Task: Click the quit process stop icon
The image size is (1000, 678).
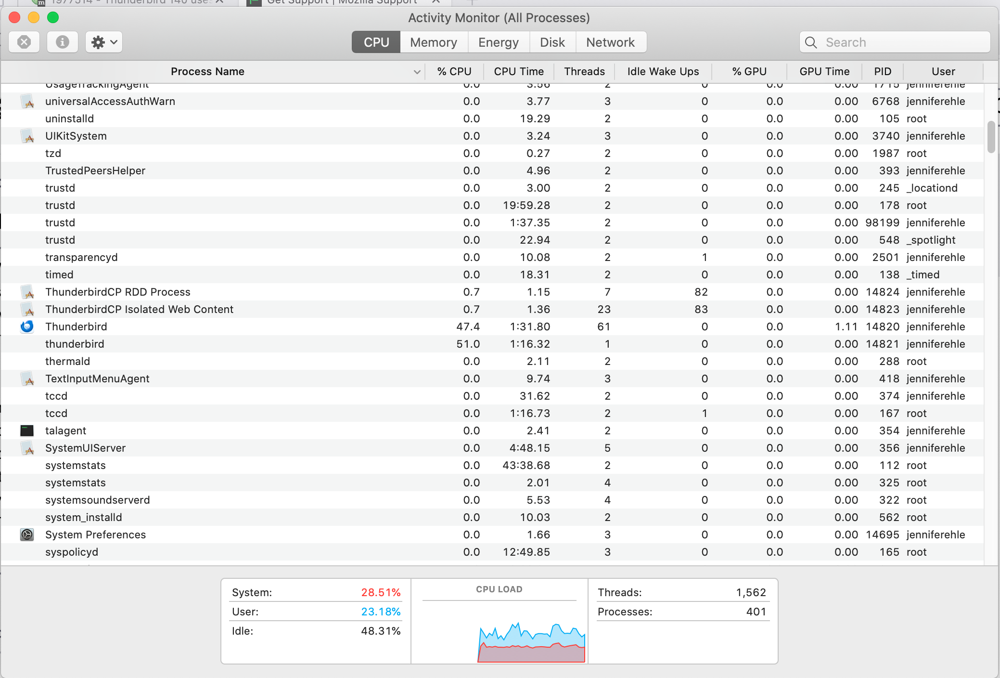Action: [x=24, y=42]
